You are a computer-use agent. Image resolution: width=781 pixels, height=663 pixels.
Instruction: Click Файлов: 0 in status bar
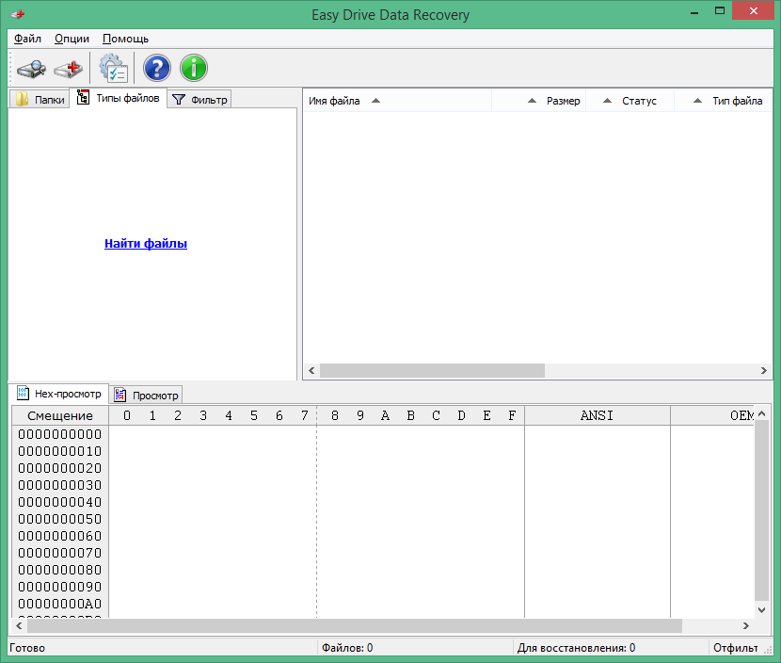pyautogui.click(x=347, y=648)
